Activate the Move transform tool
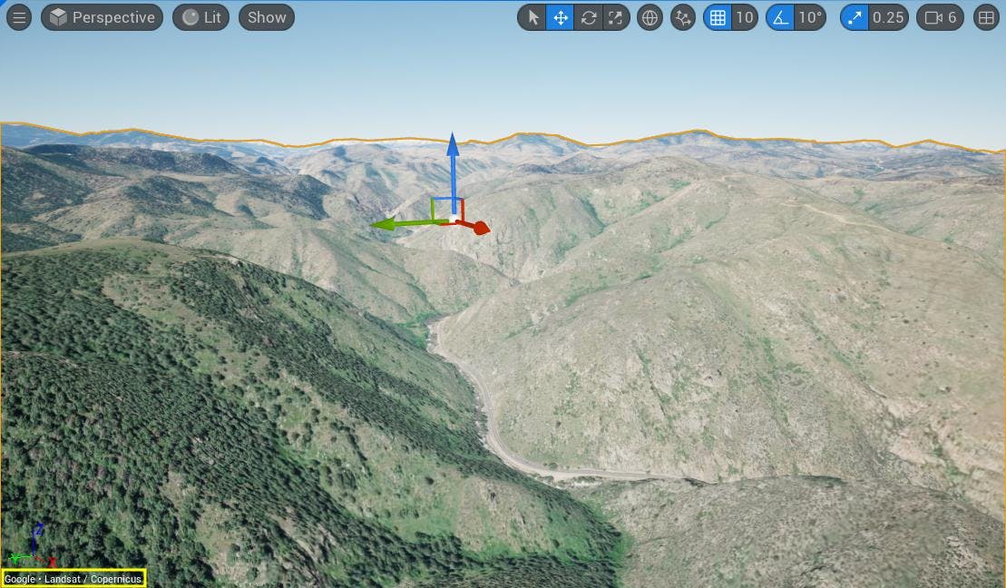The width and height of the screenshot is (1006, 588). pyautogui.click(x=561, y=16)
